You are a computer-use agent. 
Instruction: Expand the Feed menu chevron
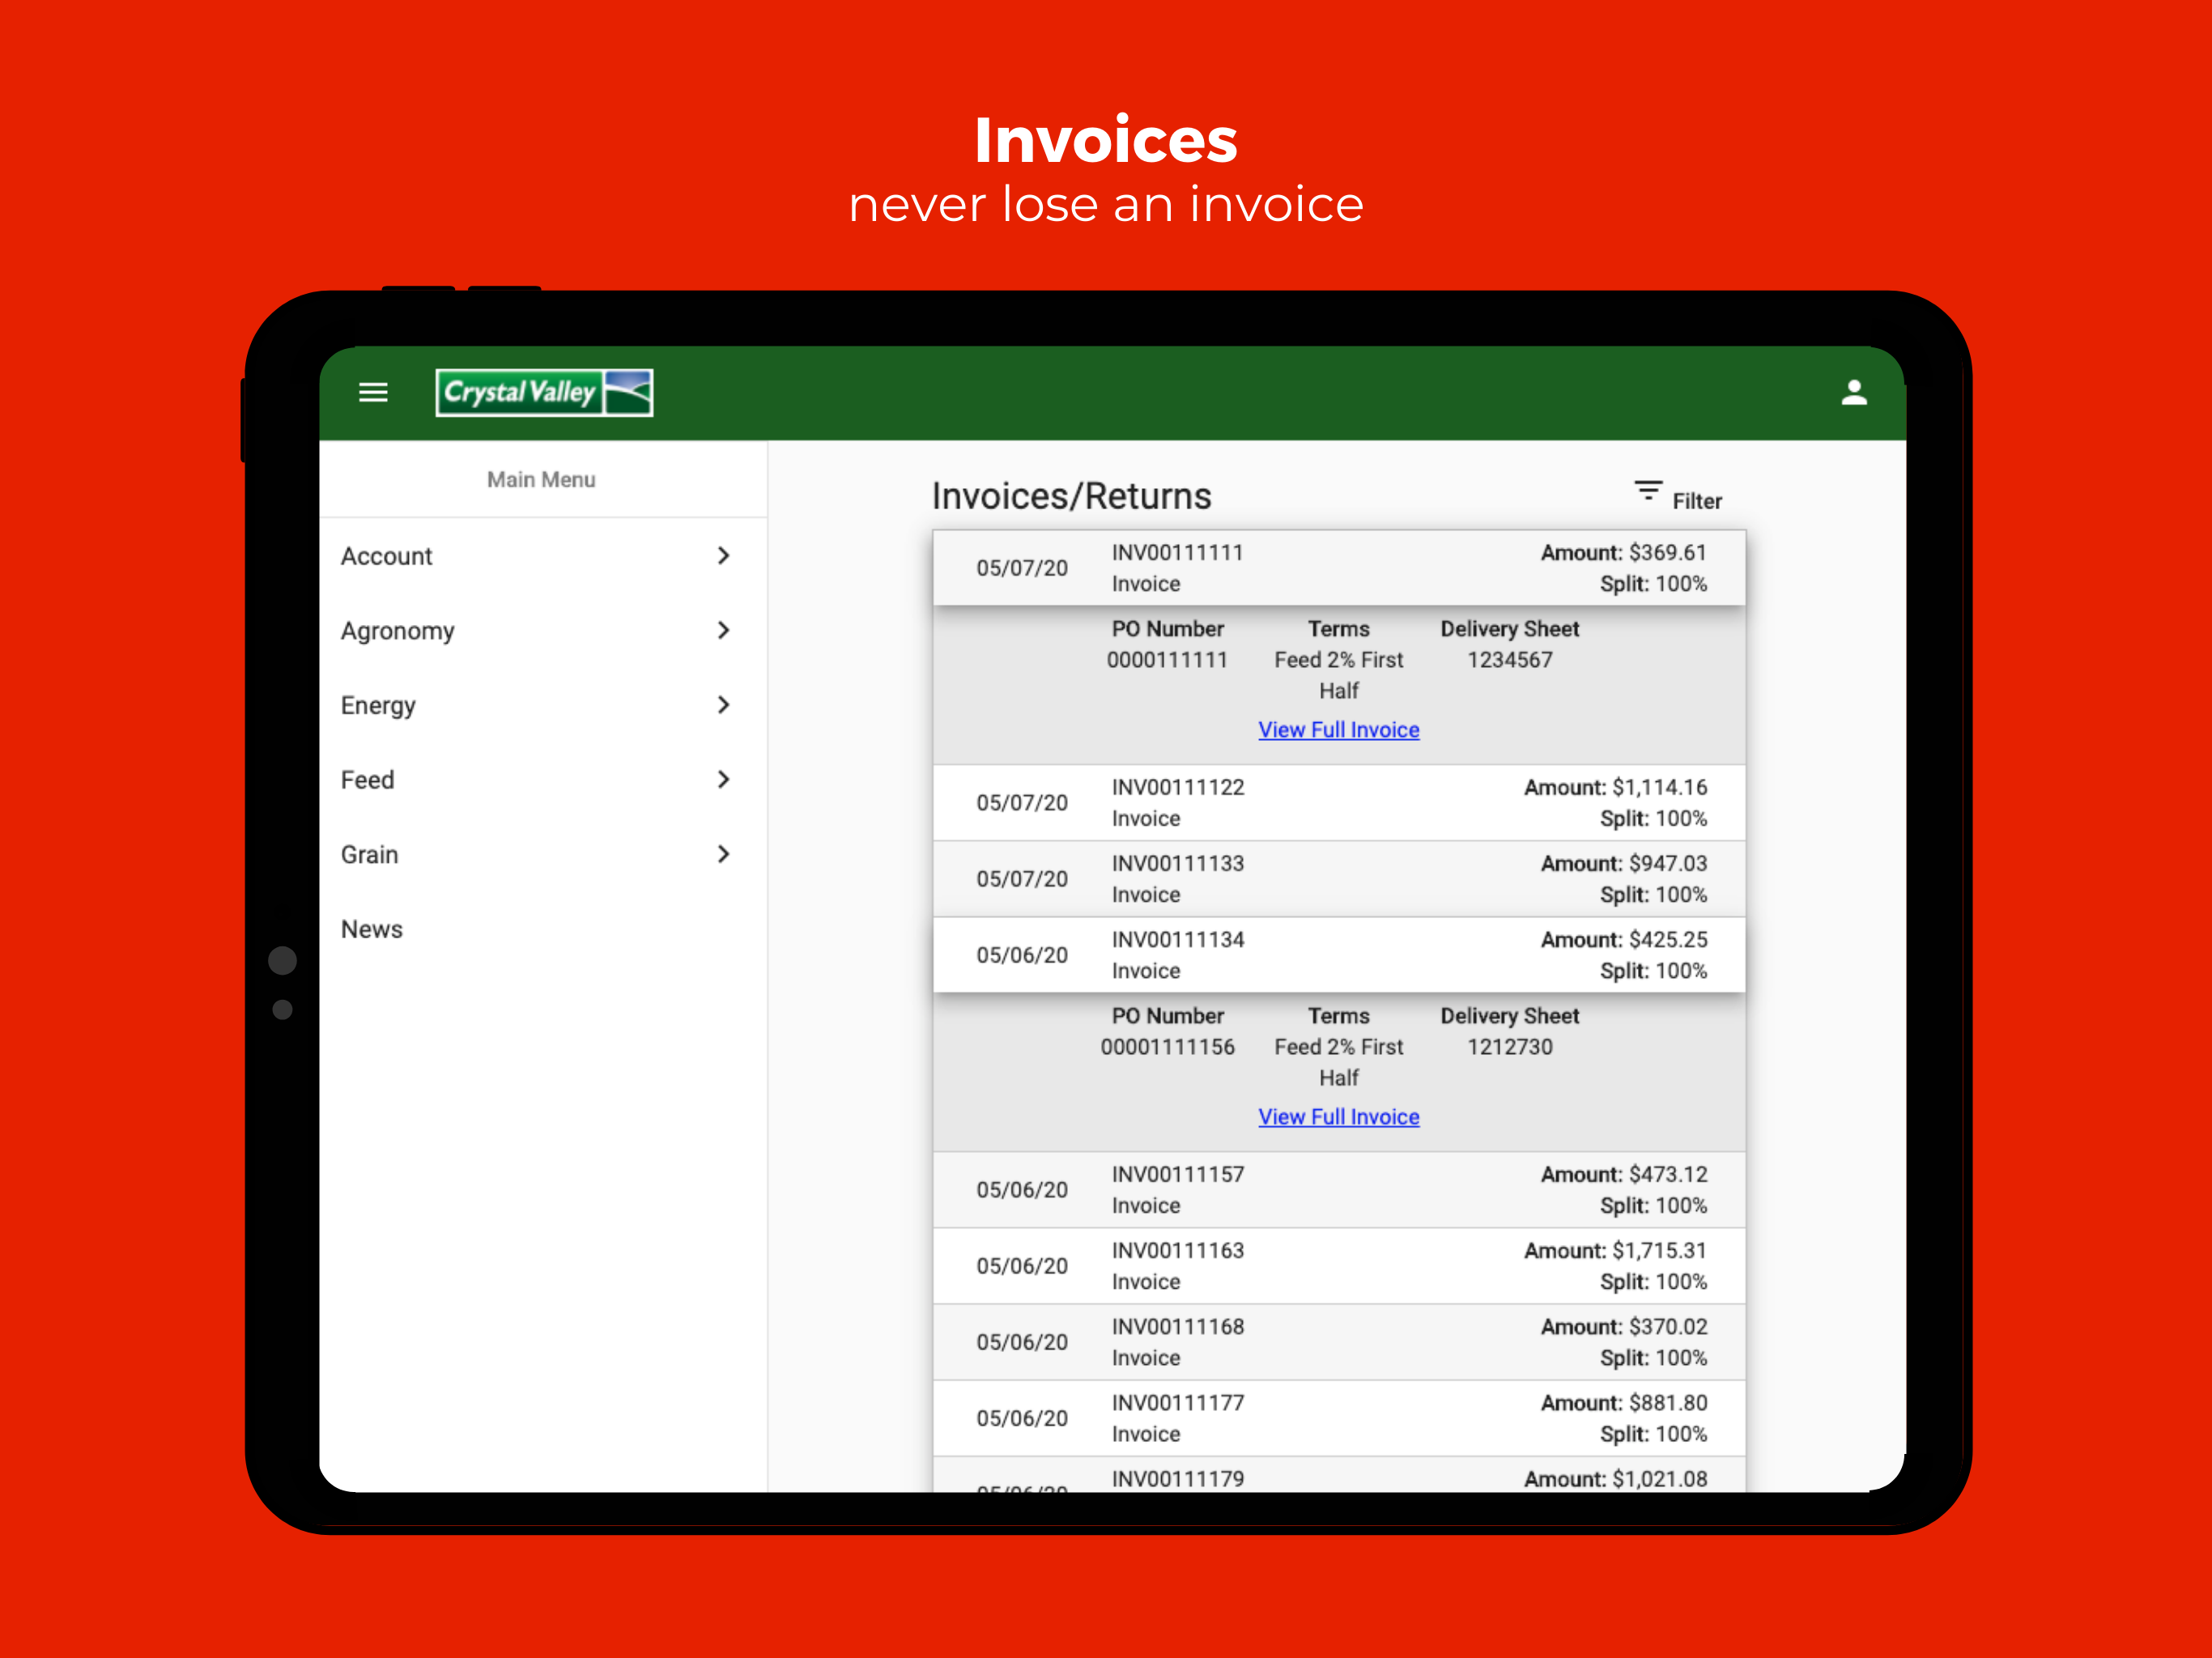[724, 779]
